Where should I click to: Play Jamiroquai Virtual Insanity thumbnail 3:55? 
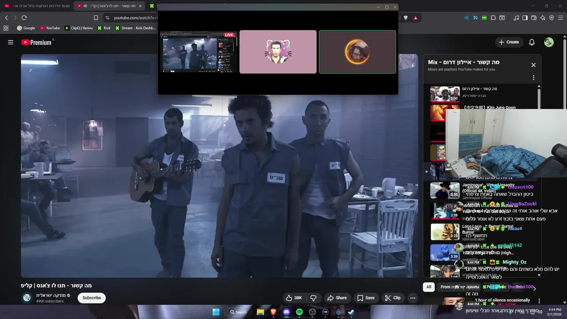[x=445, y=191]
